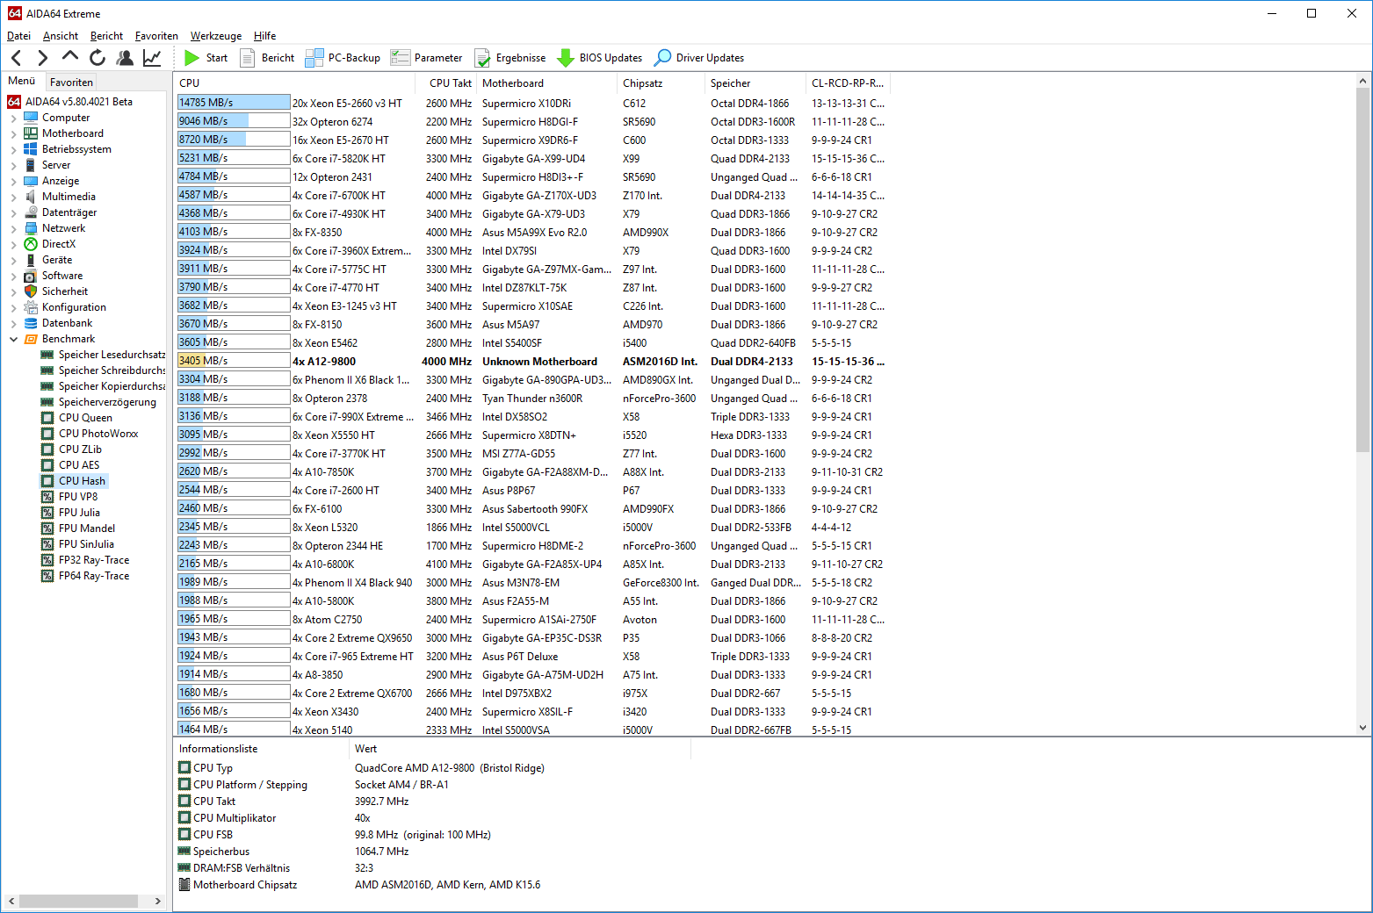Select CPU Queen benchmark in tree
This screenshot has height=913, width=1373.
point(85,418)
